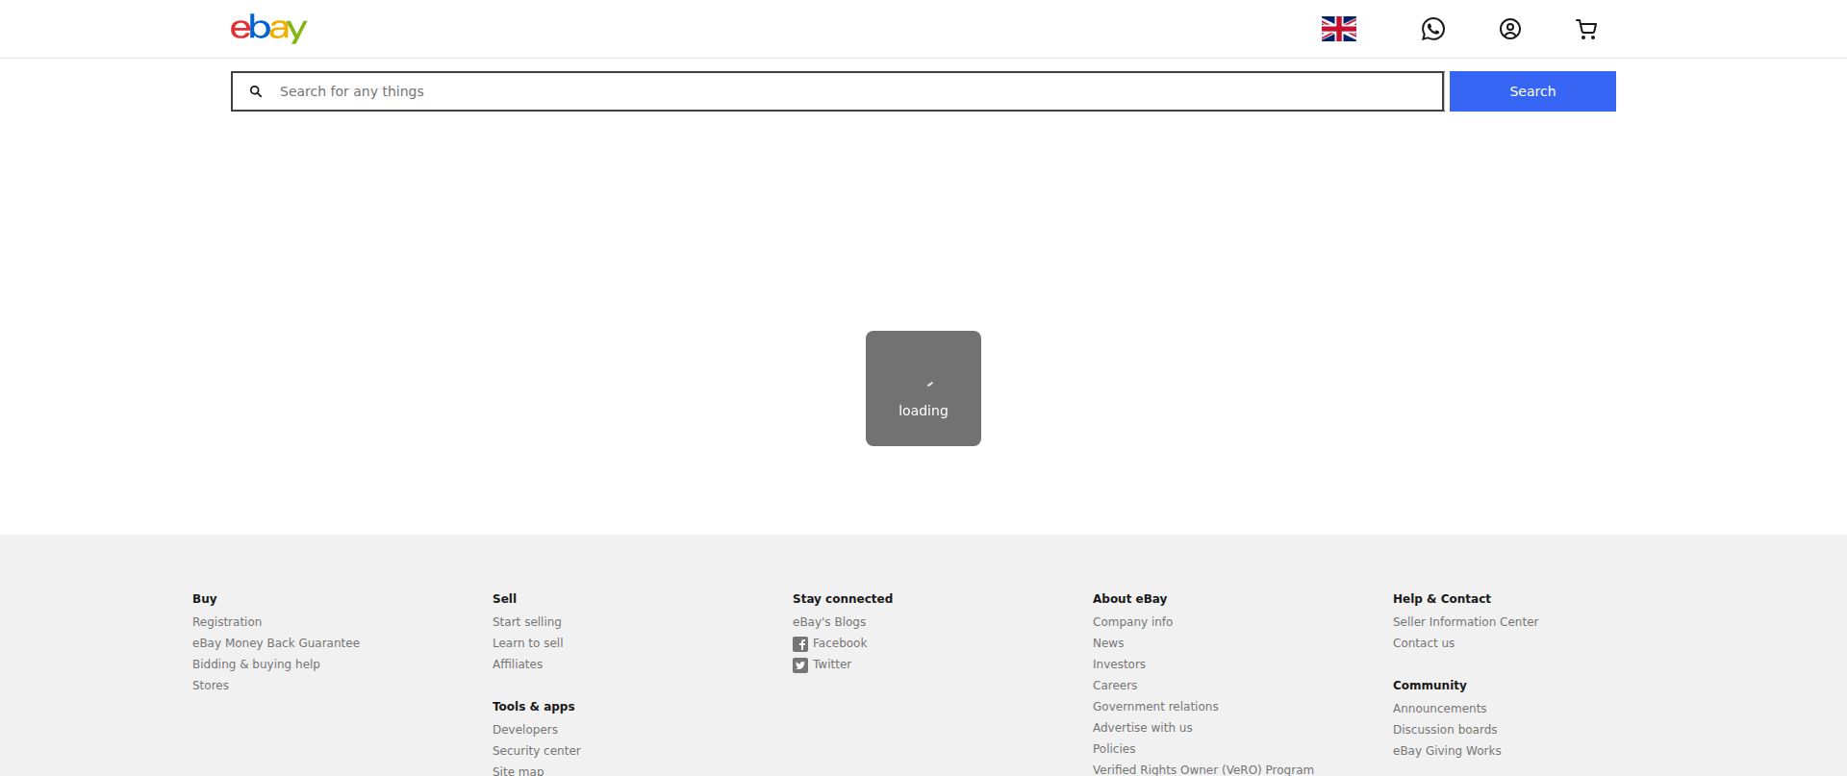Image resolution: width=1847 pixels, height=776 pixels.
Task: Open the Affiliates link
Action: coord(518,664)
